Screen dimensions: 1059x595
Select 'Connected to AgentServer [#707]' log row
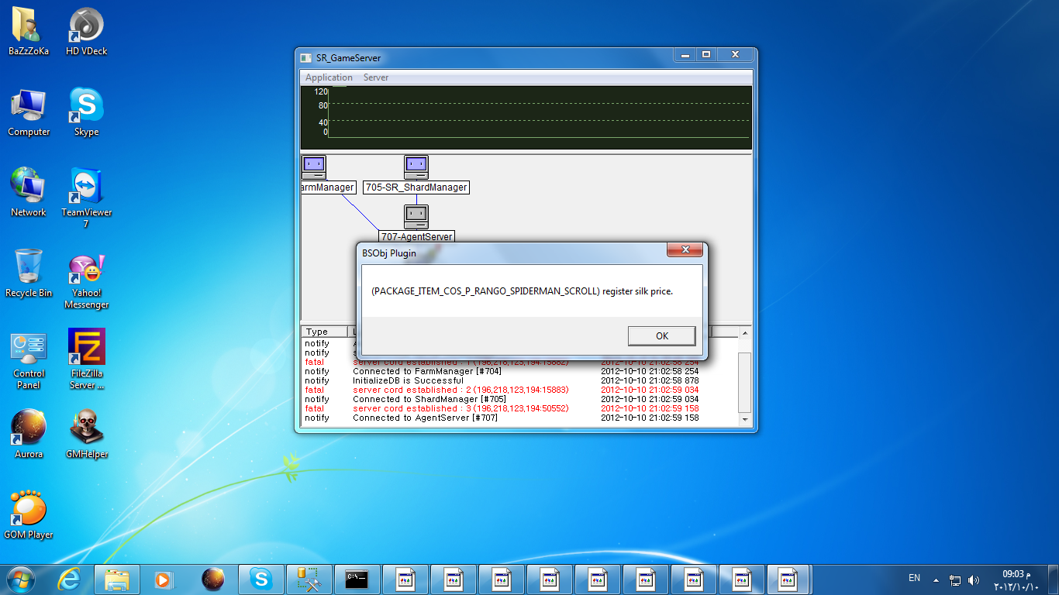pyautogui.click(x=519, y=418)
